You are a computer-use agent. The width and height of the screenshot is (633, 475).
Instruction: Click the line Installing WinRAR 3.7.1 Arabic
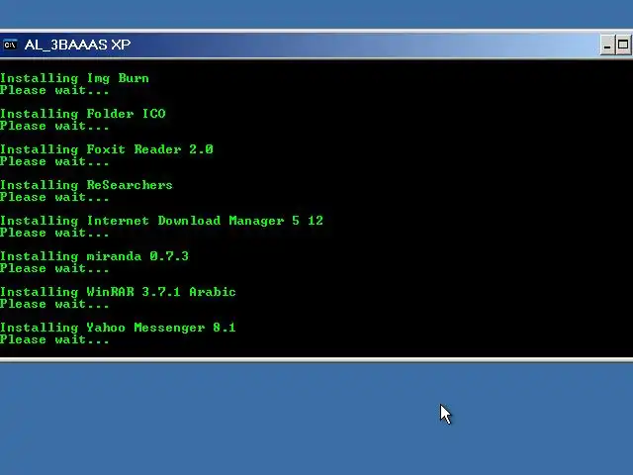point(118,292)
